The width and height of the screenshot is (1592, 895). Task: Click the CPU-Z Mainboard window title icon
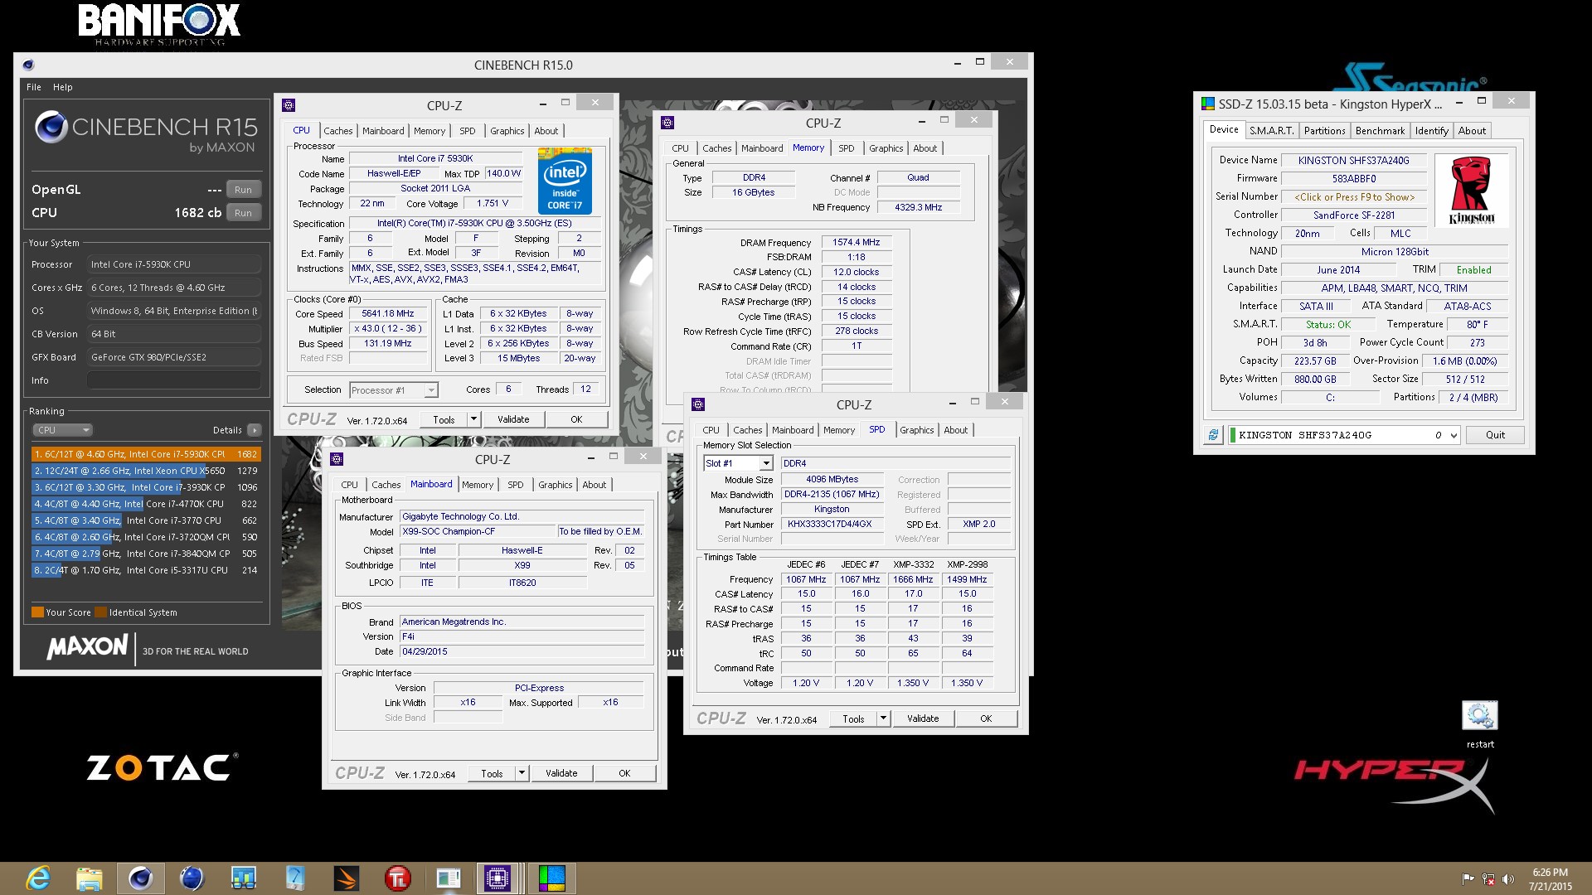click(x=337, y=459)
